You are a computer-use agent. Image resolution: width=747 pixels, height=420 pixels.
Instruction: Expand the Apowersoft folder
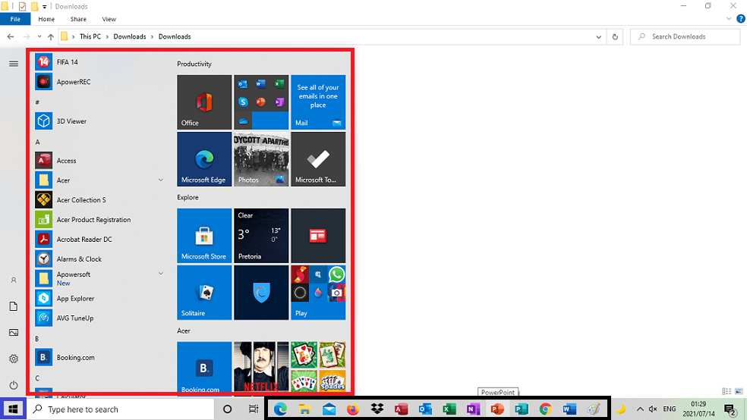coord(160,274)
